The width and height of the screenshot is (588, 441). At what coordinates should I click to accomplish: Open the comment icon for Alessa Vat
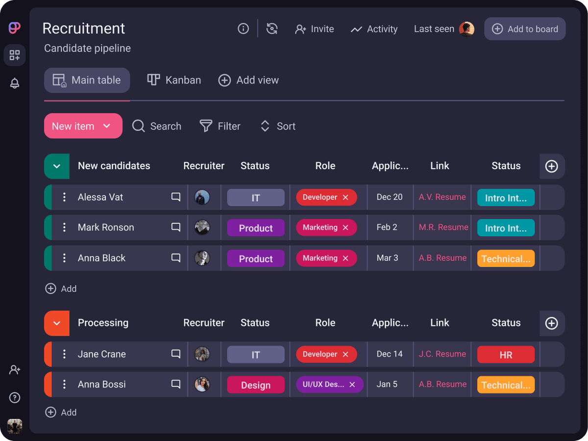(176, 197)
